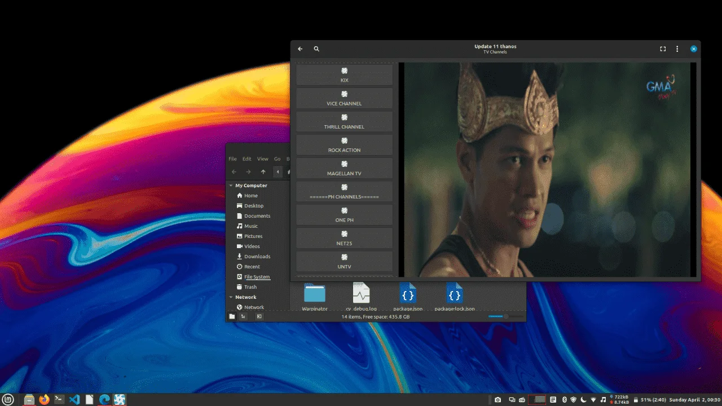The height and width of the screenshot is (406, 722).
Task: Open the Edit menu in file manager
Action: click(x=246, y=159)
